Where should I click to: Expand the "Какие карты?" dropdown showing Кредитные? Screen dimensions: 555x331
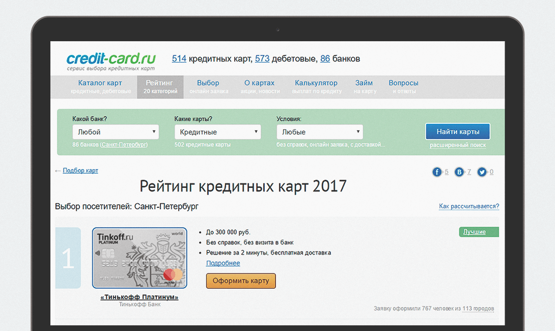[218, 132]
